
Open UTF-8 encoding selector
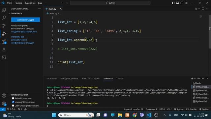point(162,109)
